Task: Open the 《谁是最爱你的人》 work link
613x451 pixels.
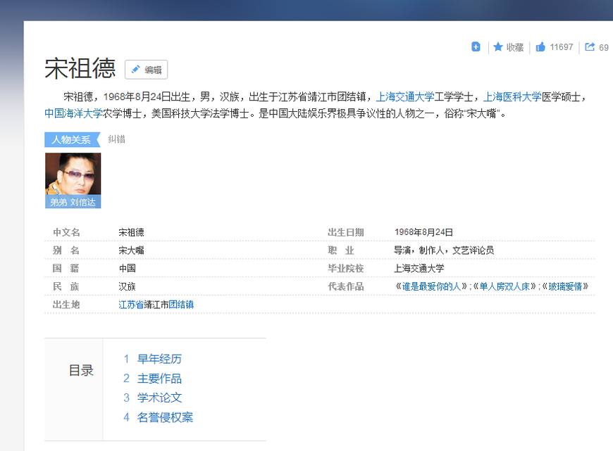Action: 431,286
